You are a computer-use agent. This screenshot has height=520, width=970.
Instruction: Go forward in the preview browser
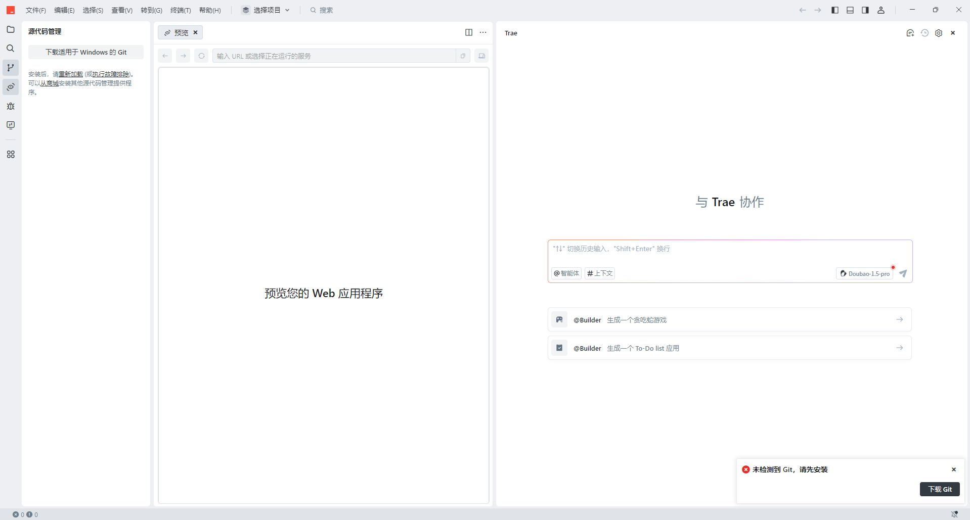(x=184, y=56)
